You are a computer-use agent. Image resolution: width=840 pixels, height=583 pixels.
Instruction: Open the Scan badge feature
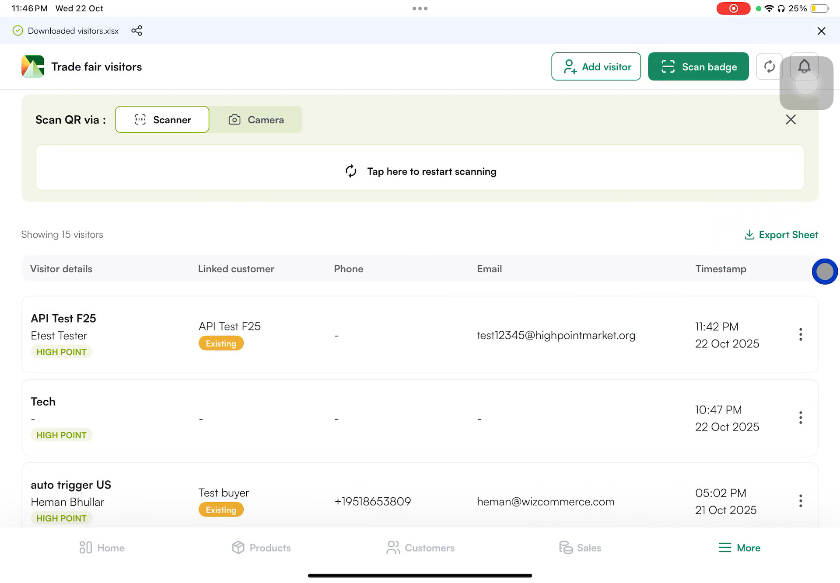(x=698, y=66)
